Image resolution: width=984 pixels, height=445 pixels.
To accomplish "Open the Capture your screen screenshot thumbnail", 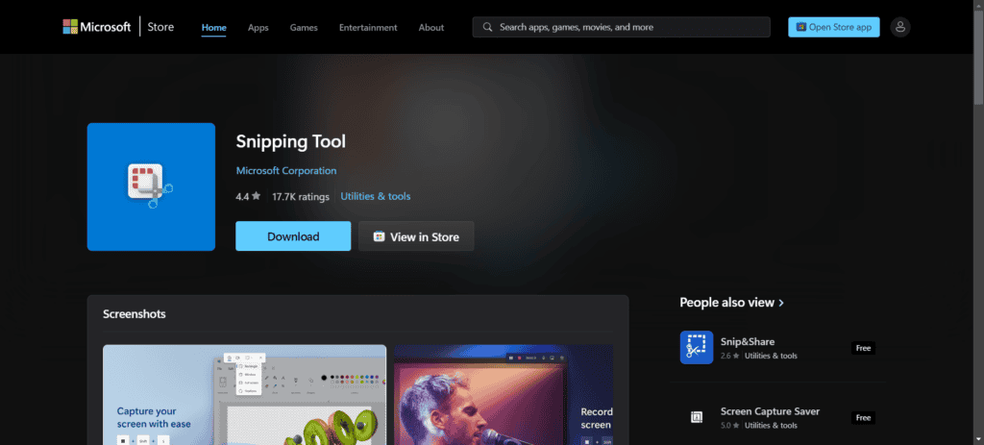I will point(245,395).
